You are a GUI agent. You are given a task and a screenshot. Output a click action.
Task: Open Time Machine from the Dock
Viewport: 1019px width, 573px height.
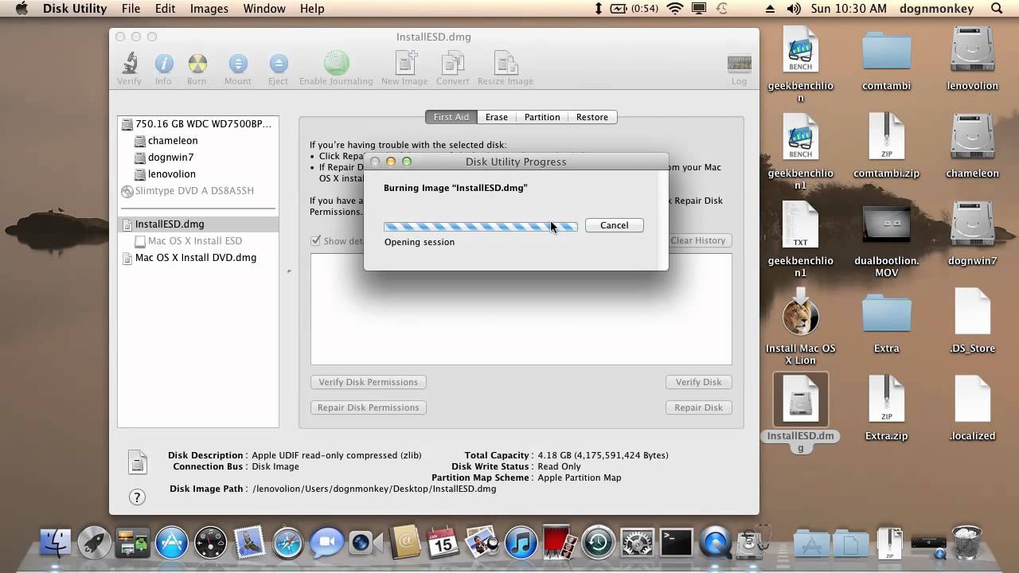tap(599, 543)
